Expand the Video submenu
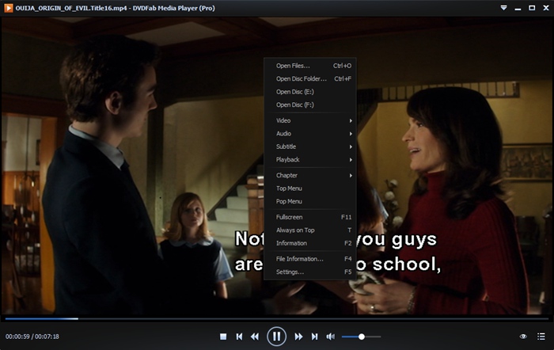554x350 pixels. pyautogui.click(x=310, y=120)
